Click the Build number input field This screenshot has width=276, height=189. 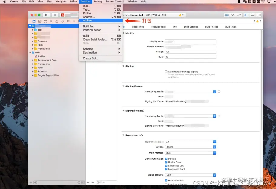(191, 57)
